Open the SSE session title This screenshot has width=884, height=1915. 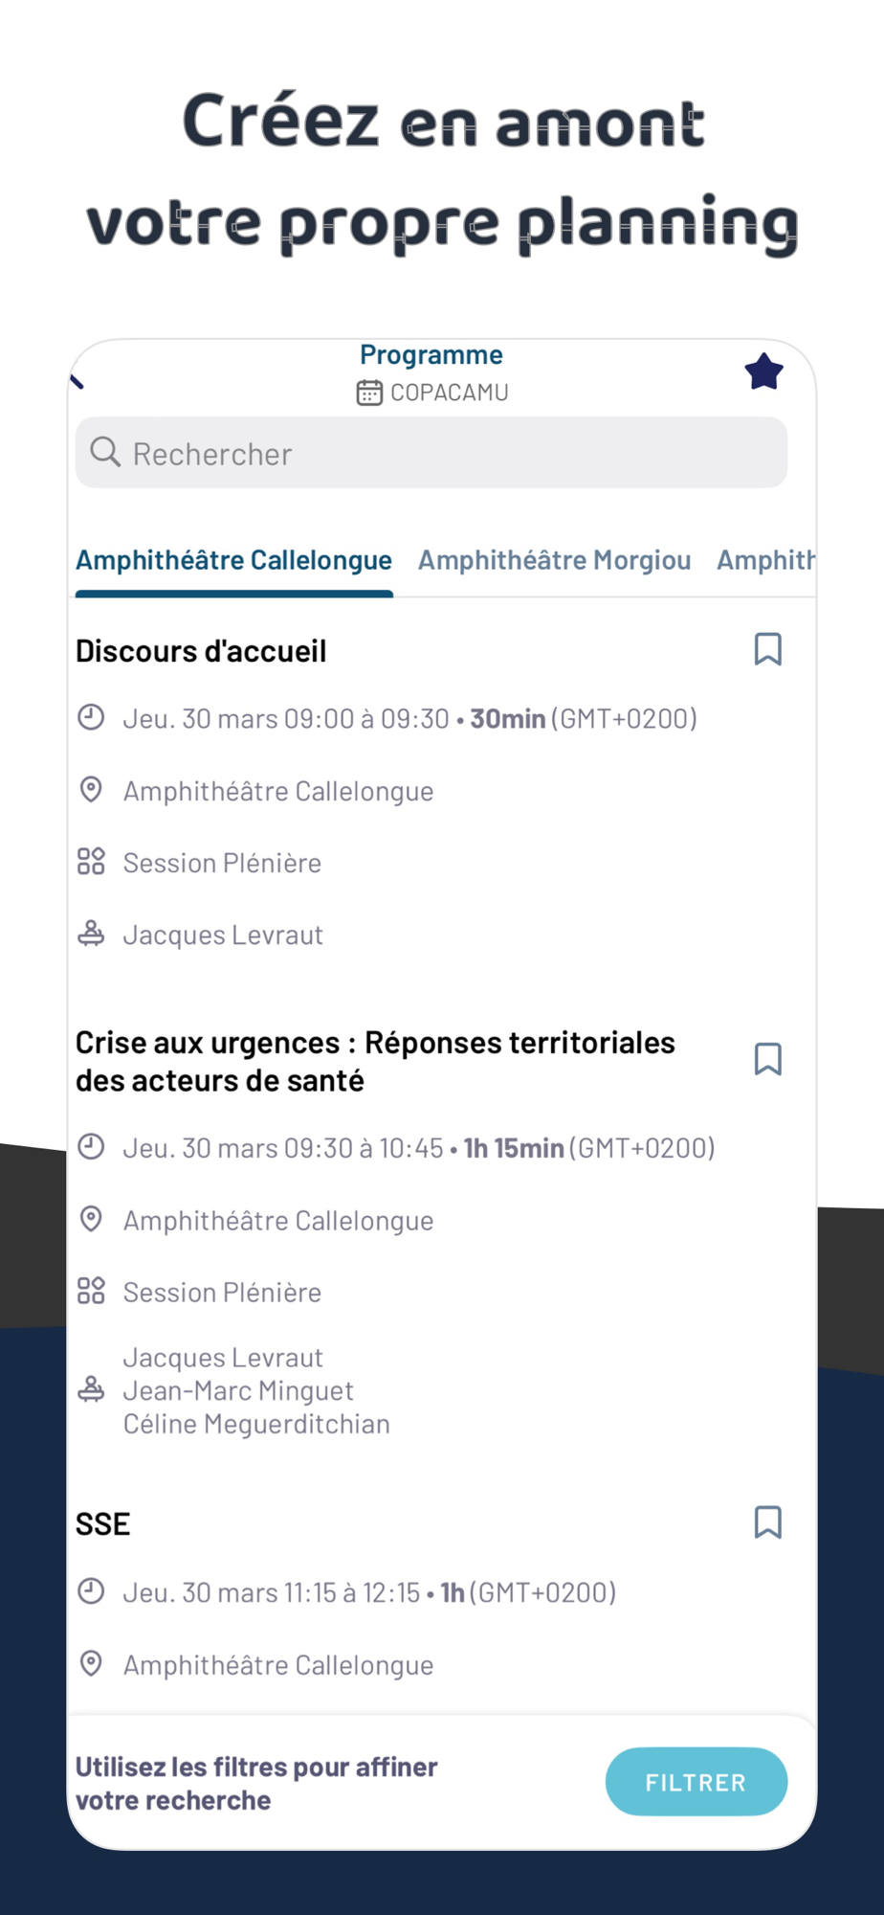(102, 1524)
